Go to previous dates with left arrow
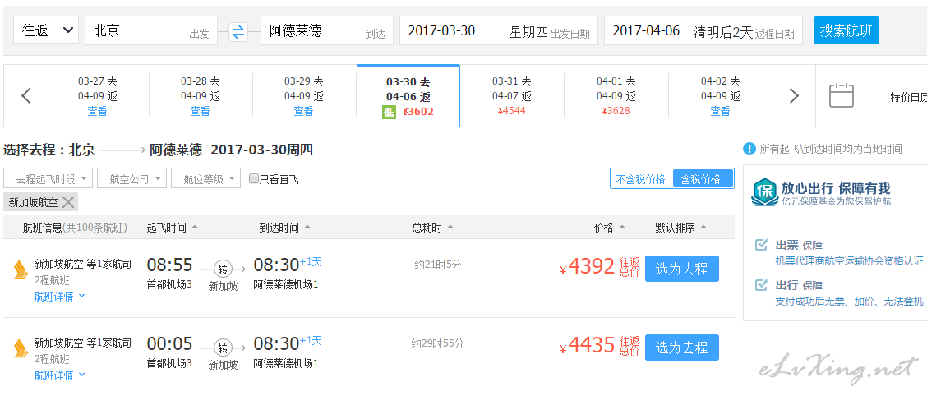Screen dimensions: 927x396 point(26,96)
